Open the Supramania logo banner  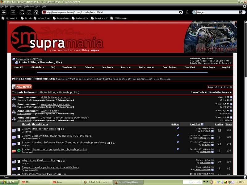(x=57, y=39)
